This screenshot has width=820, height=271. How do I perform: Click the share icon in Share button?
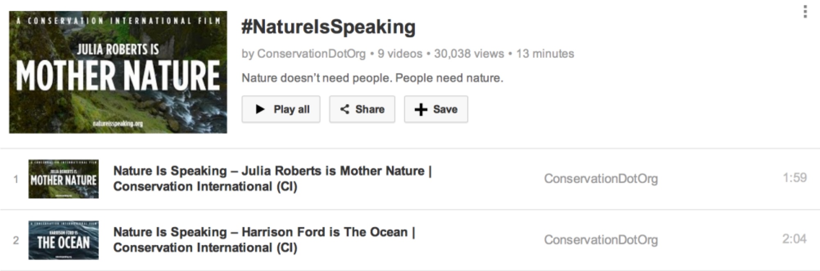[345, 109]
